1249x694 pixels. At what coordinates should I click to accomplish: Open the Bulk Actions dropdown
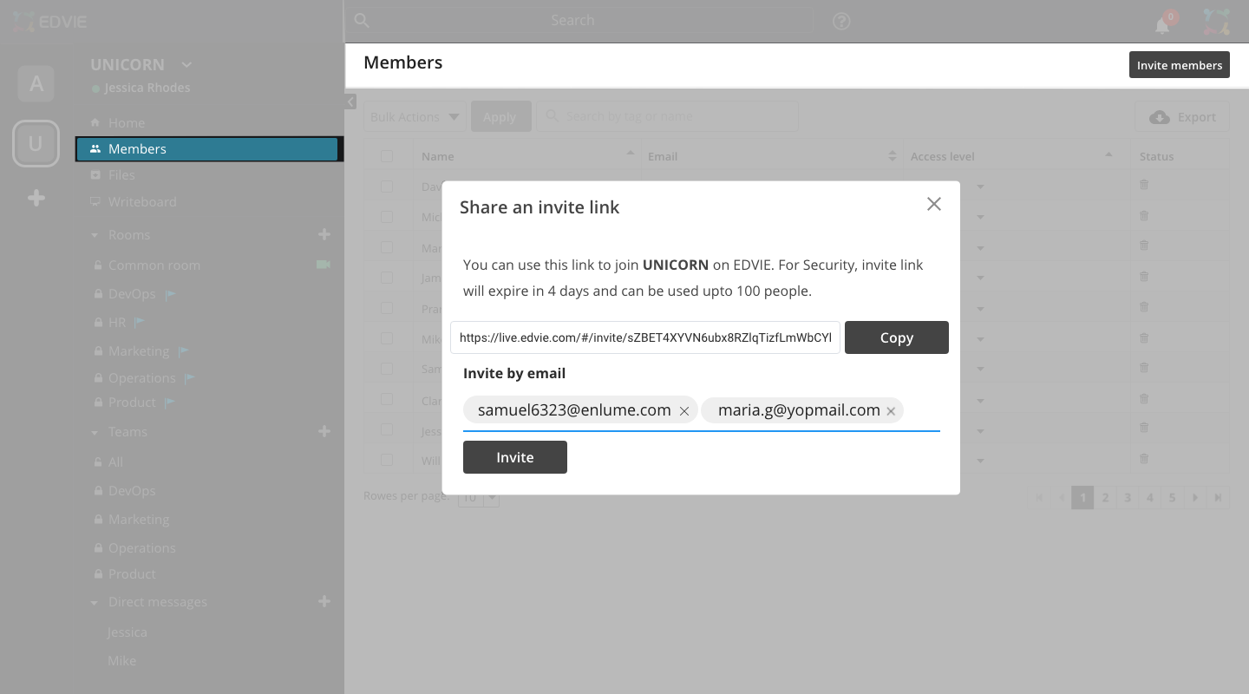click(415, 117)
